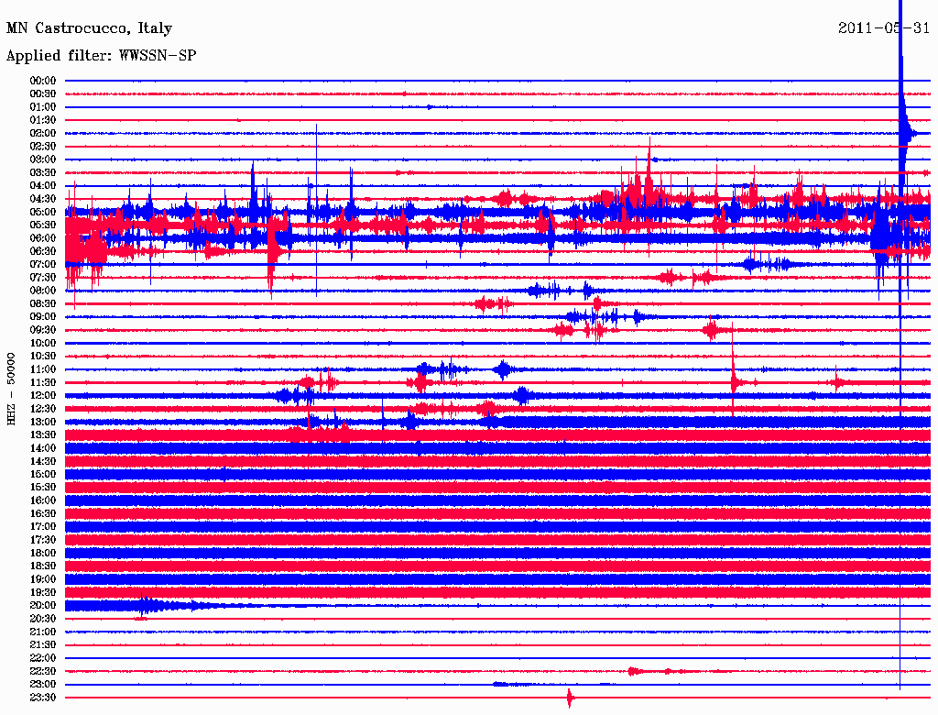938x715 pixels.
Task: Click the 16:00 time label
Action: (43, 500)
